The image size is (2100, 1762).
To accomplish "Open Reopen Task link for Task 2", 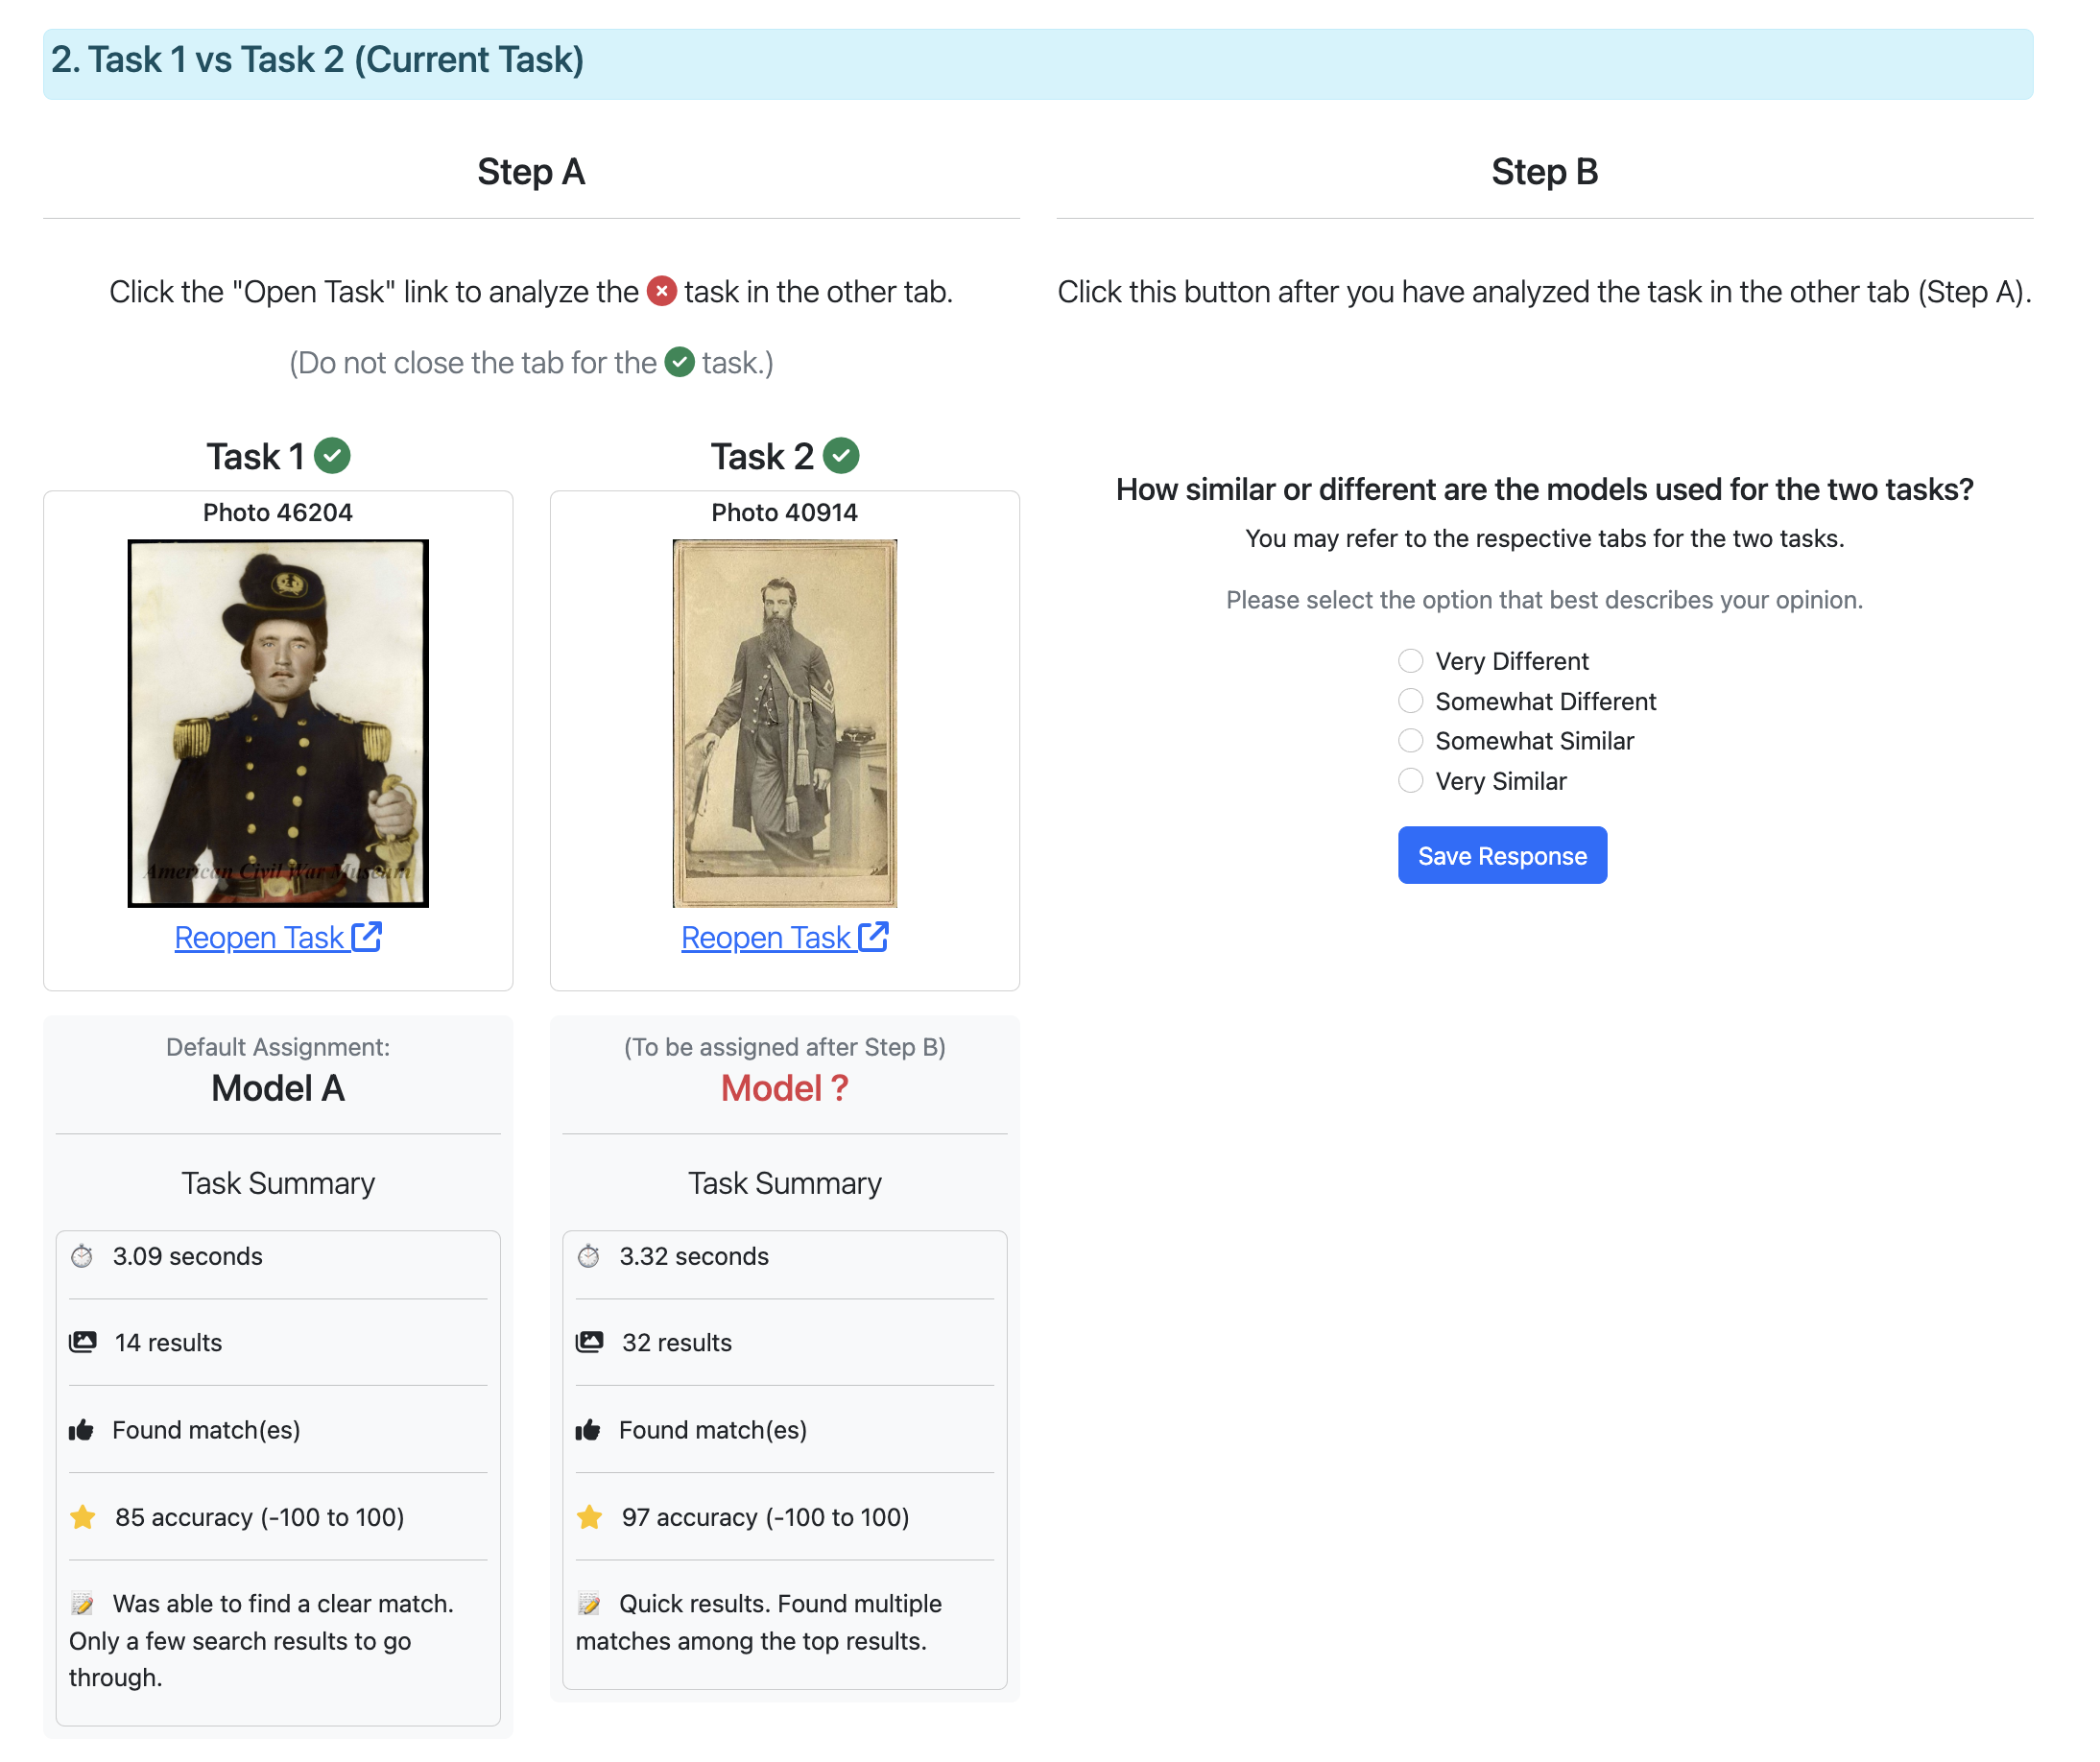I will [767, 937].
